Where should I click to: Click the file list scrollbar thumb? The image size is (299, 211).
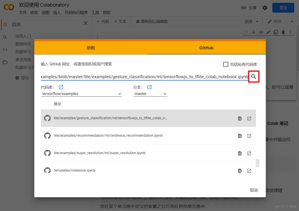[x=257, y=163]
